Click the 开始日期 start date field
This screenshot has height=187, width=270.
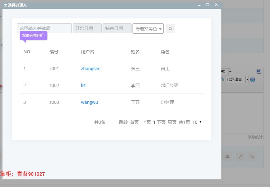click(87, 28)
